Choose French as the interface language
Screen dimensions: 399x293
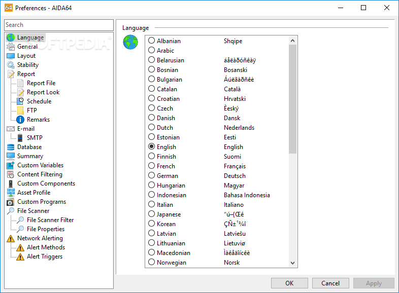[x=152, y=166]
